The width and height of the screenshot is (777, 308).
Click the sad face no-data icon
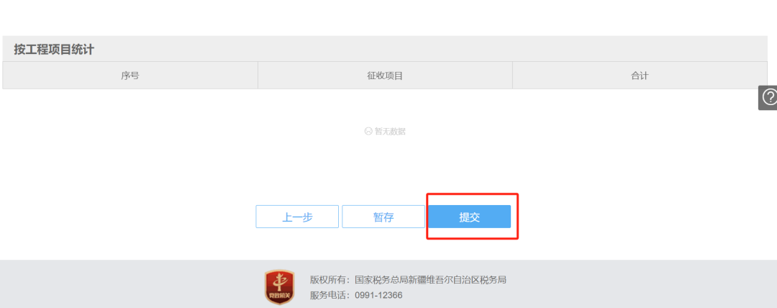pyautogui.click(x=368, y=132)
